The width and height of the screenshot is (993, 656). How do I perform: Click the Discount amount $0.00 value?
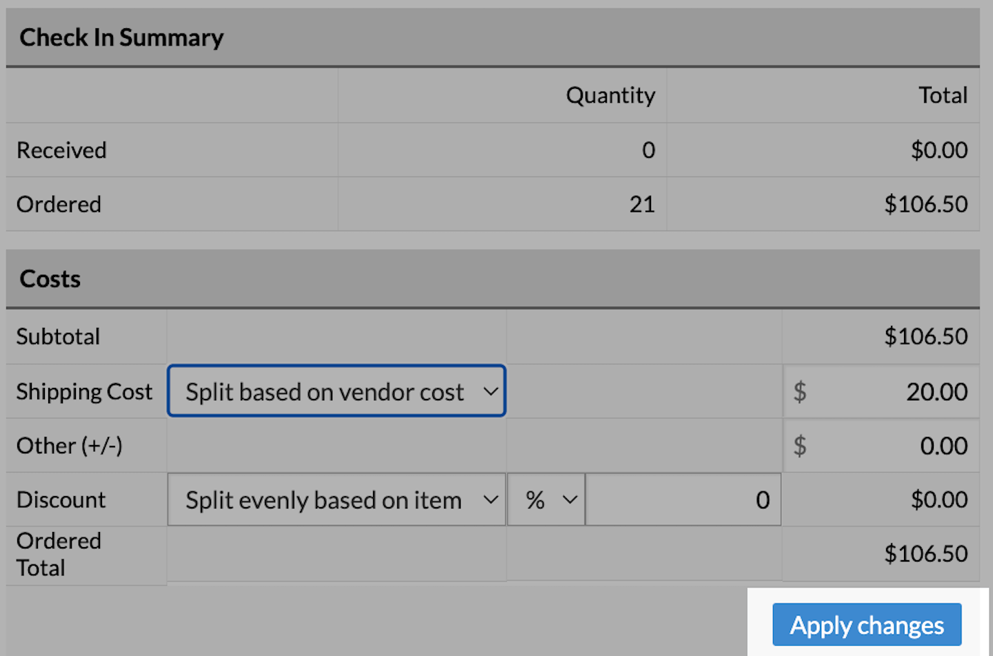click(939, 500)
